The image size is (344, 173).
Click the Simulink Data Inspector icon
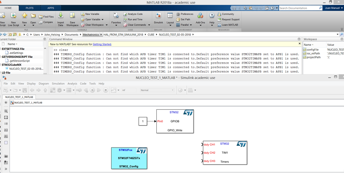click(x=113, y=90)
